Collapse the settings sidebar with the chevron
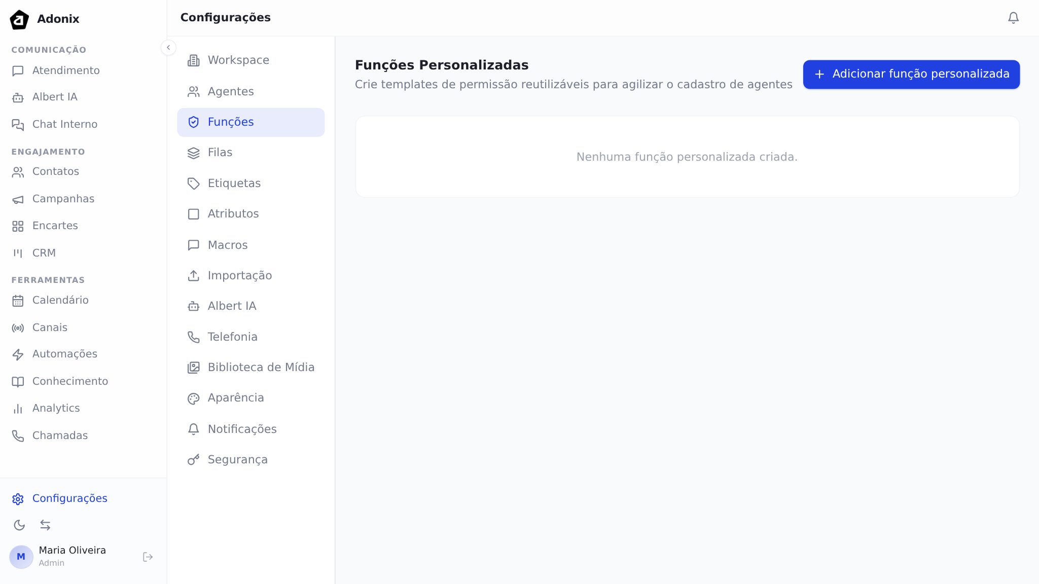Image resolution: width=1039 pixels, height=584 pixels. point(168,47)
